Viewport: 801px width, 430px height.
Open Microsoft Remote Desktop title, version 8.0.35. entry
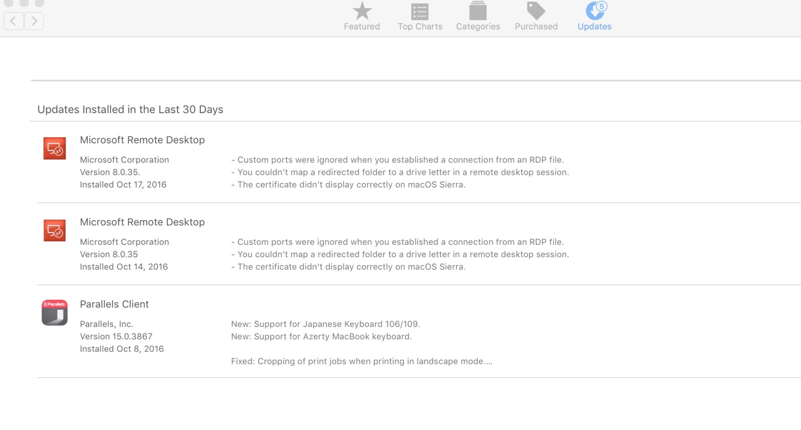pyautogui.click(x=142, y=140)
